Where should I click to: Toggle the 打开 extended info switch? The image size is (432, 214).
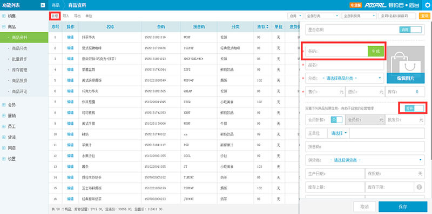point(414,109)
